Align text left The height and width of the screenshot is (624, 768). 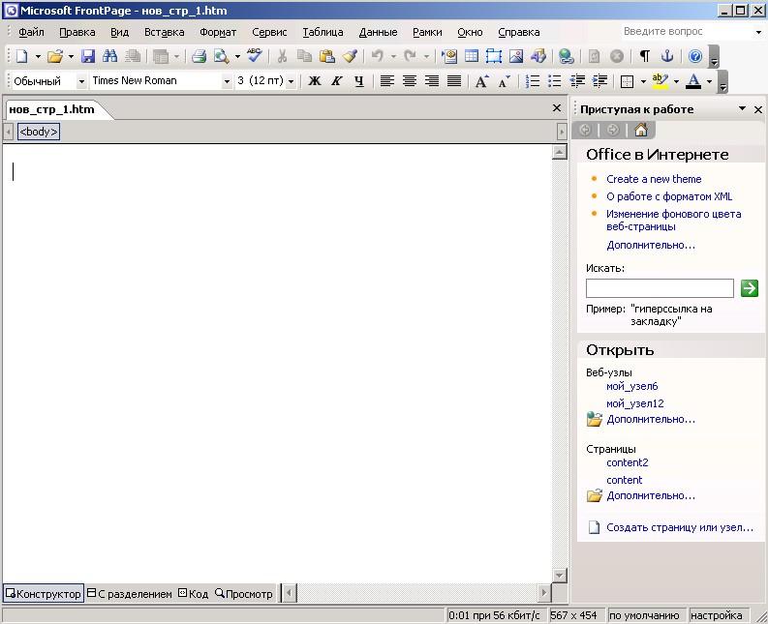click(387, 80)
